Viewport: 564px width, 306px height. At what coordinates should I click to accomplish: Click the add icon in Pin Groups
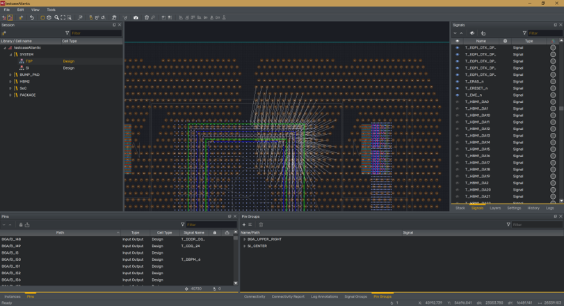point(244,225)
